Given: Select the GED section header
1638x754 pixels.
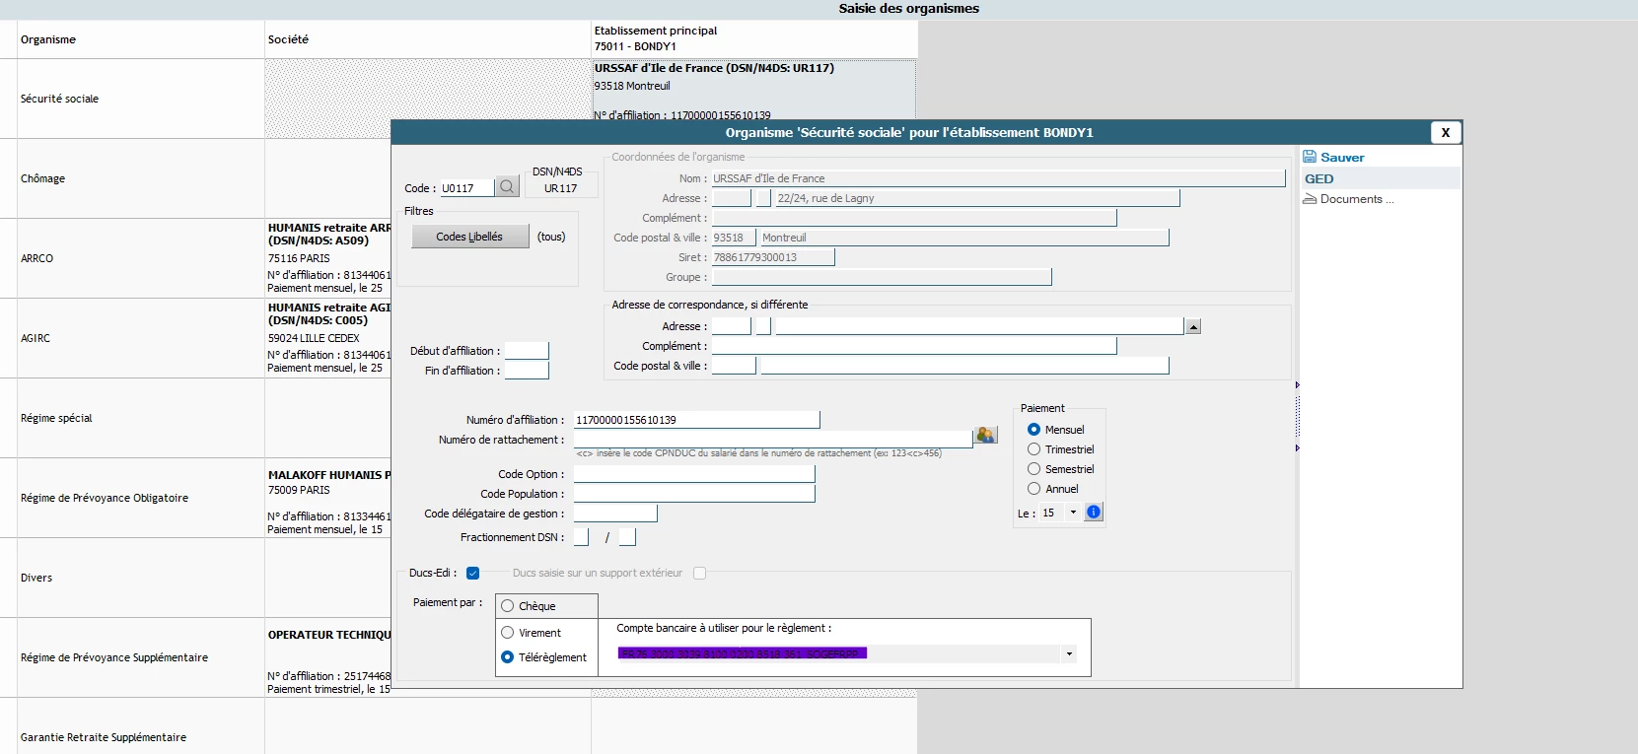Looking at the screenshot, I should click(1379, 178).
